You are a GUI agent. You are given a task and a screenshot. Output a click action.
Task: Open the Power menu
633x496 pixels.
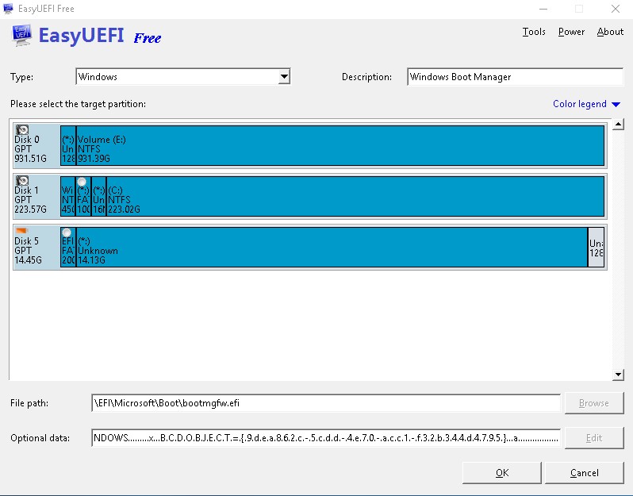(571, 32)
